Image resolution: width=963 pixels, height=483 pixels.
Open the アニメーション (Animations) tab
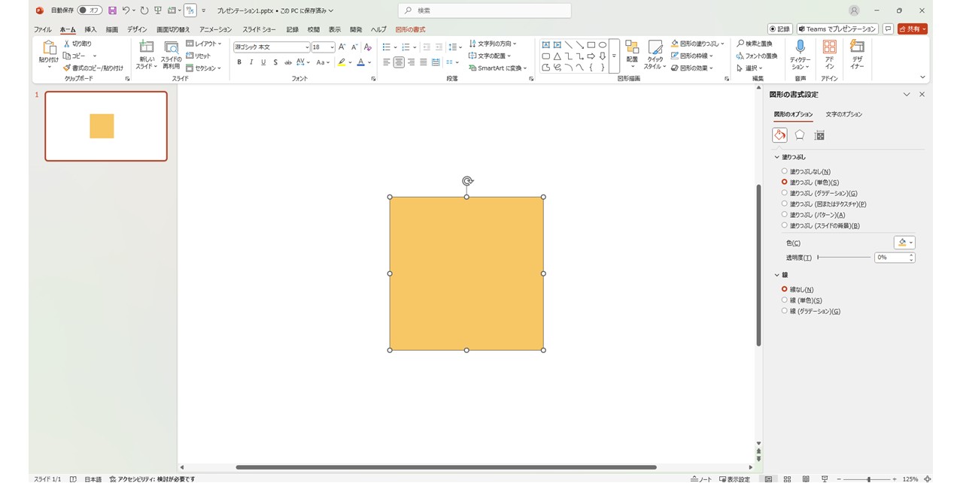216,29
